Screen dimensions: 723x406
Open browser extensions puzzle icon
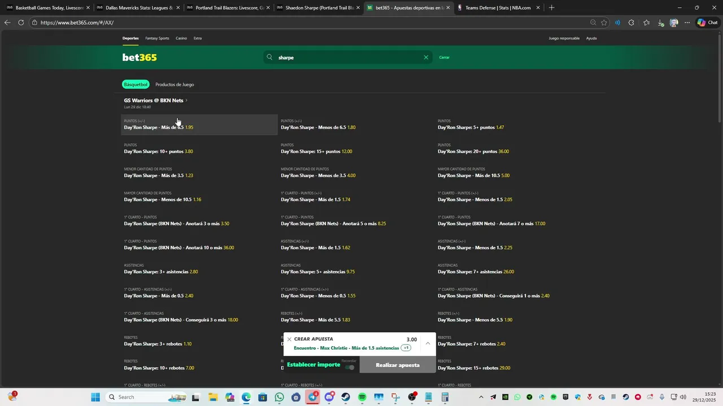click(631, 23)
